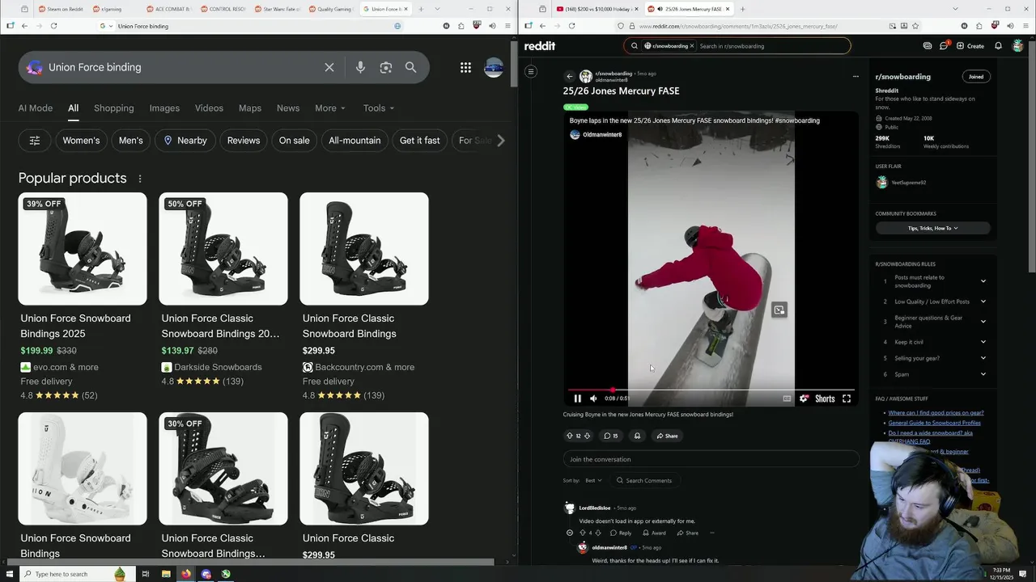Screen dimensions: 1036x582
Task: Open the Where can I find good prices link
Action: (x=936, y=413)
